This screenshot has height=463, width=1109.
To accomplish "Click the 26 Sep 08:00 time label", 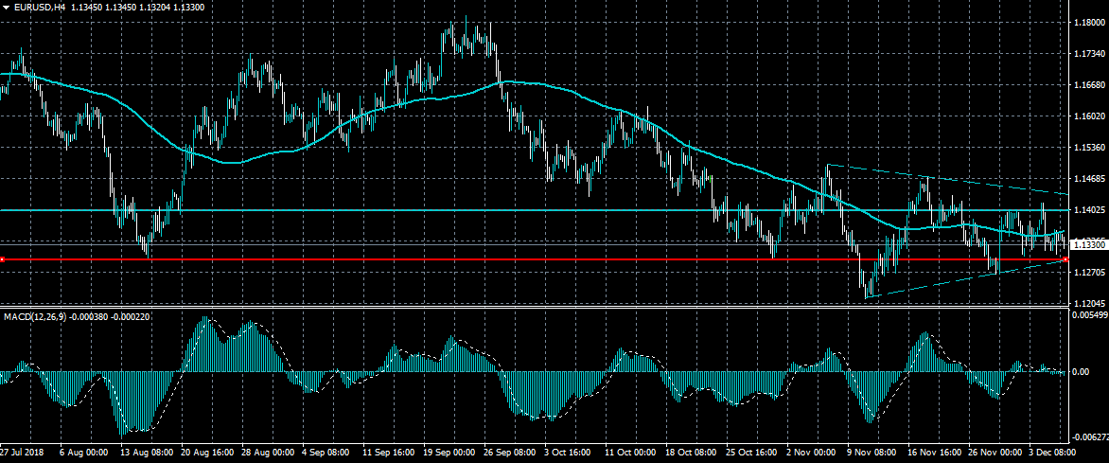I will tap(511, 452).
